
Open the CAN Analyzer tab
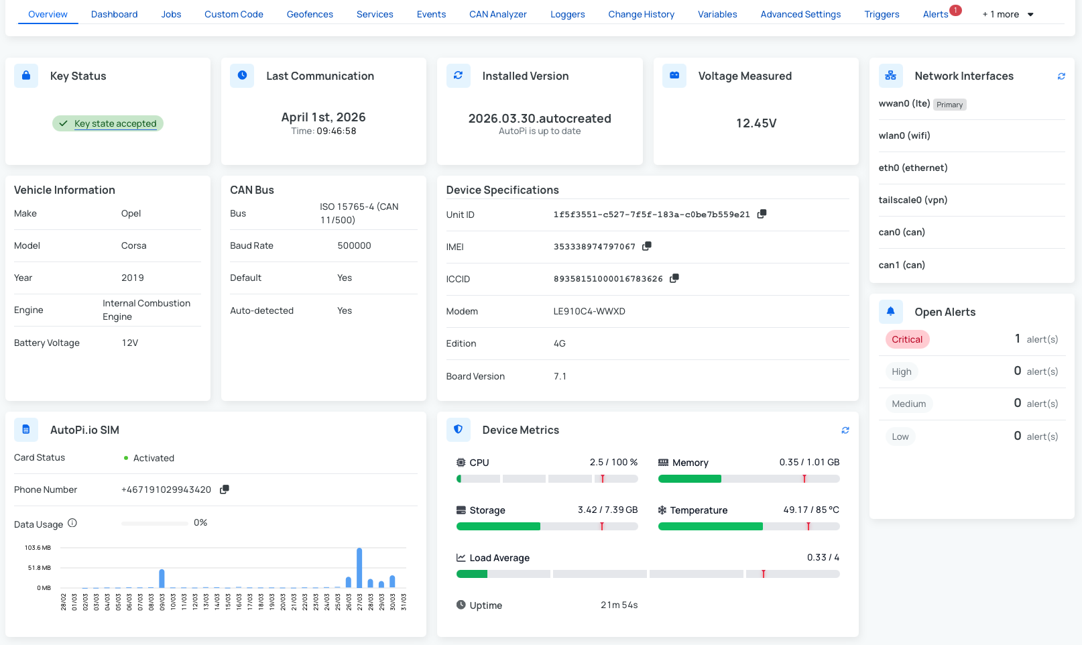pos(497,14)
